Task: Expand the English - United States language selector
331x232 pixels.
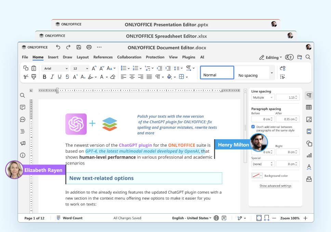Action: coord(191,218)
